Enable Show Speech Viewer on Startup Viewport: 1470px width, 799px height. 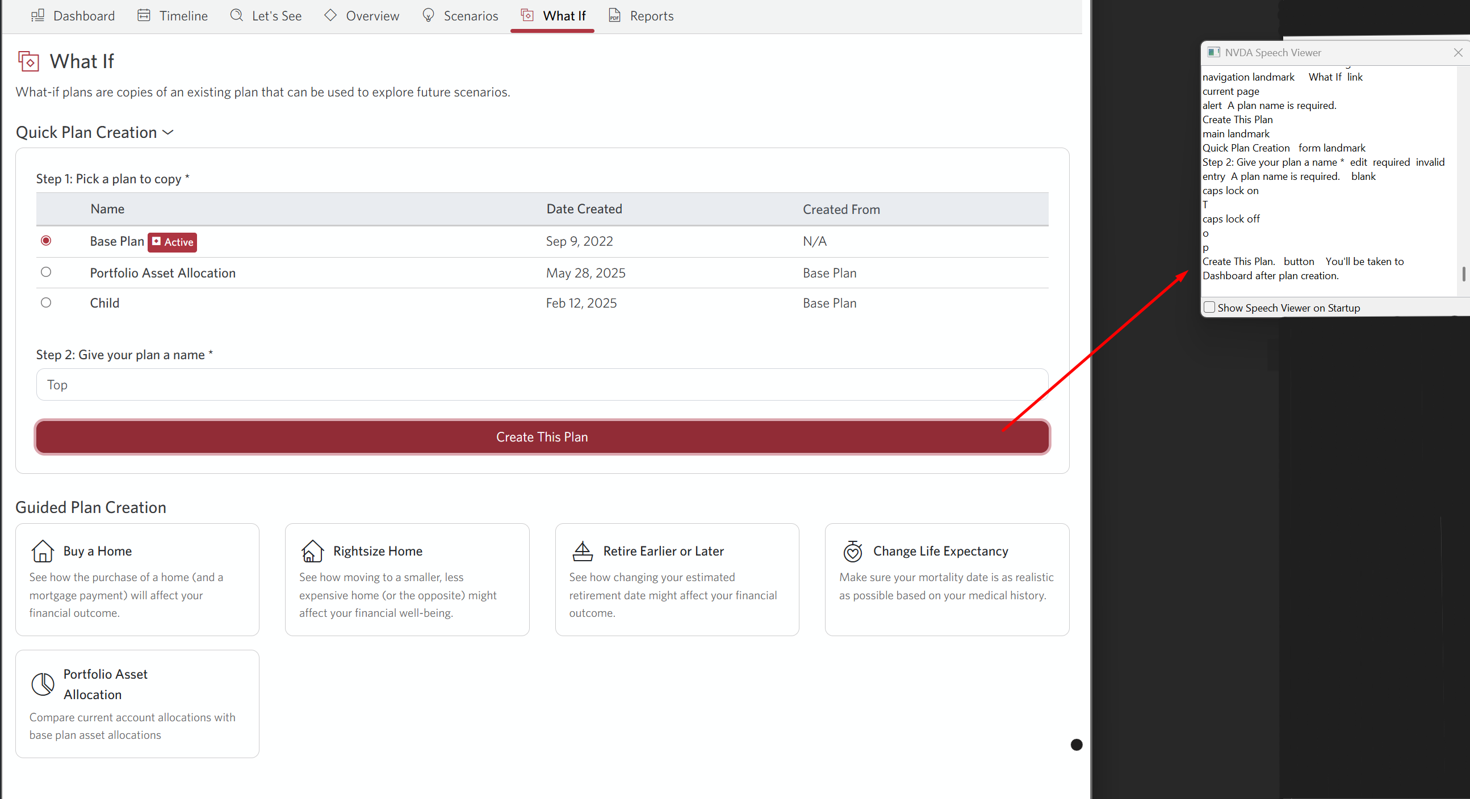[x=1209, y=307]
